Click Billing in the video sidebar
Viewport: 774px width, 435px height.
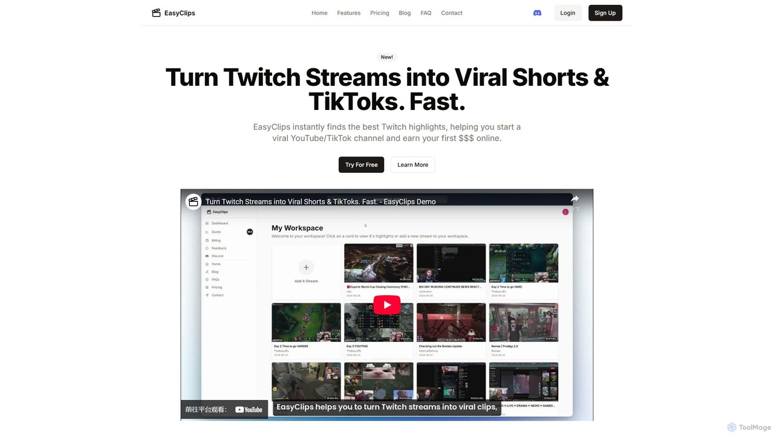pos(216,240)
